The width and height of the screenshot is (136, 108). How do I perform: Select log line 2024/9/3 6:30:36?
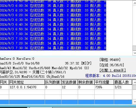point(53,20)
